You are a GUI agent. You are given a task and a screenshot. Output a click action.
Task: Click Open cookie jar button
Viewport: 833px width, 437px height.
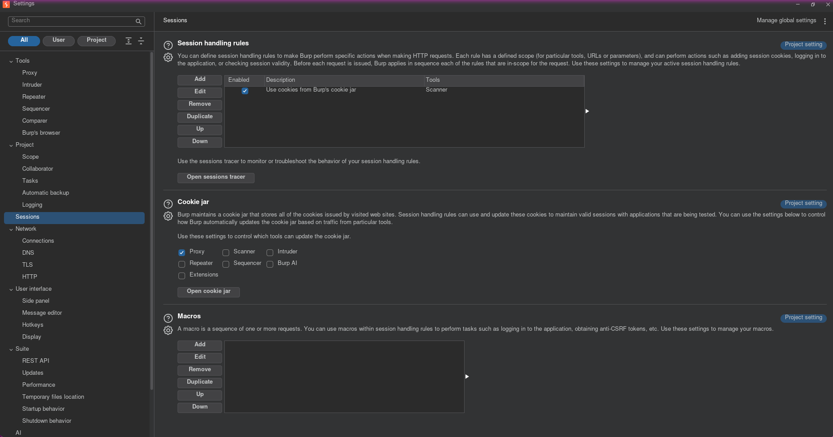coord(209,292)
